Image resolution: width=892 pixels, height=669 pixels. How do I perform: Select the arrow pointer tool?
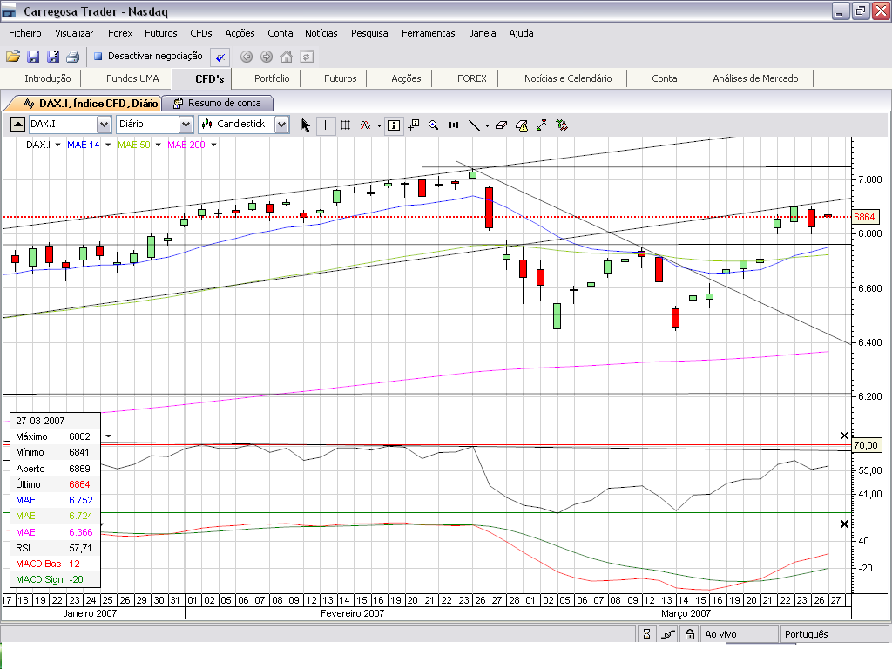[306, 125]
